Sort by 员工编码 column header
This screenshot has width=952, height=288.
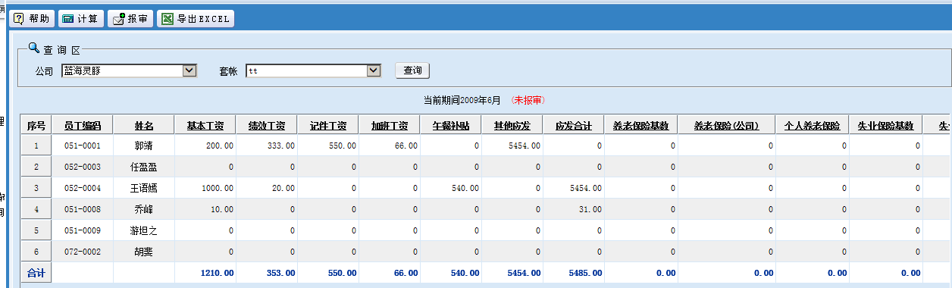point(83,126)
